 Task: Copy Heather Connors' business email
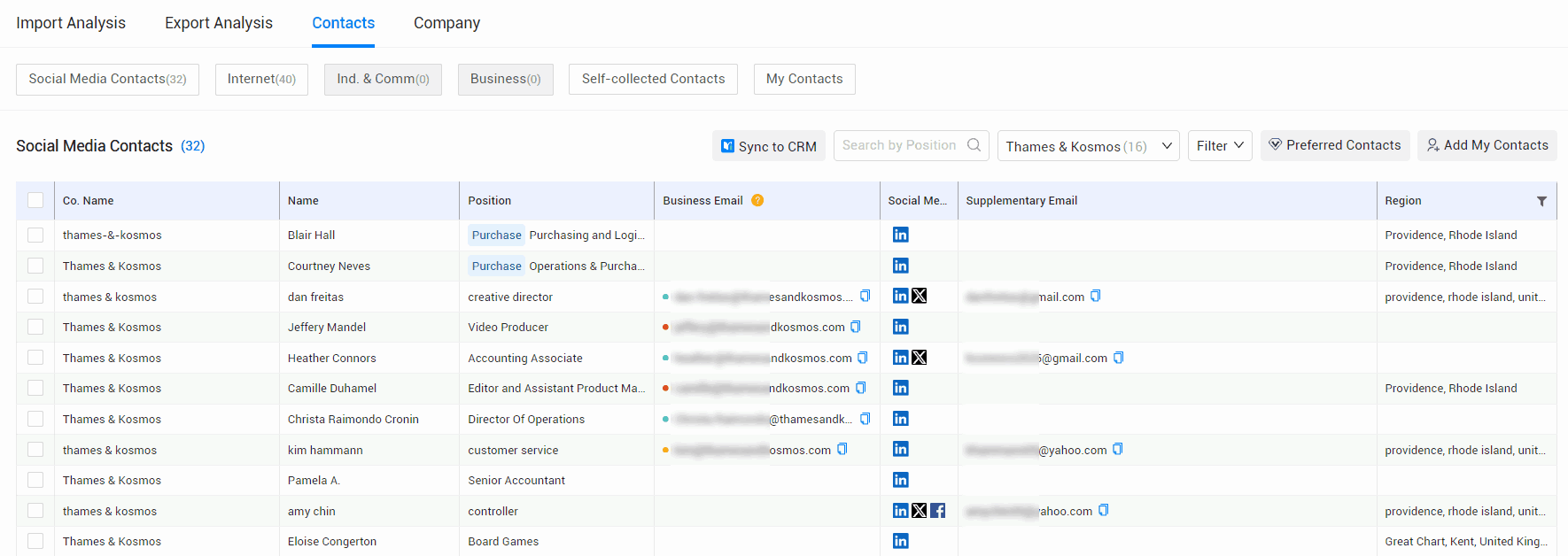pyautogui.click(x=863, y=358)
